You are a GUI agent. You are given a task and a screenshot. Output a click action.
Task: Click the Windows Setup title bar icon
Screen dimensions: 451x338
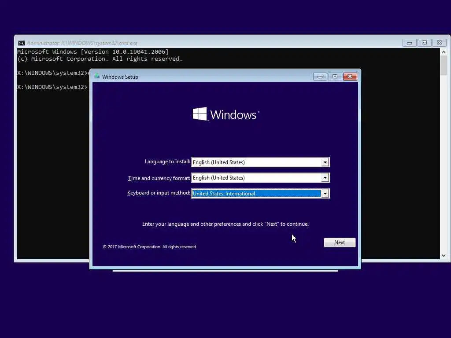[97, 76]
